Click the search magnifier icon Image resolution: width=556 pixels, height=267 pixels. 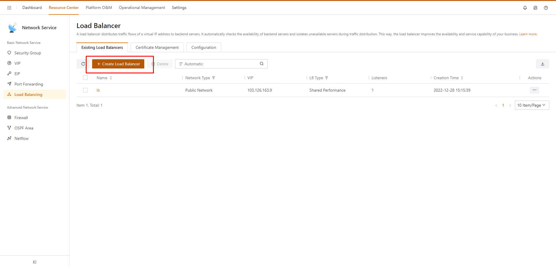(262, 64)
